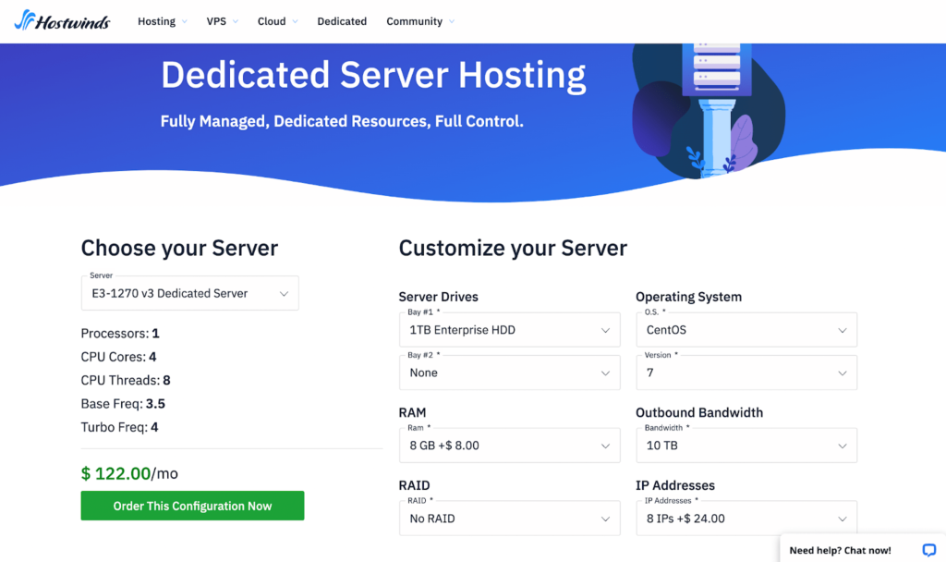
Task: Open the Ram size dropdown
Action: pos(510,446)
